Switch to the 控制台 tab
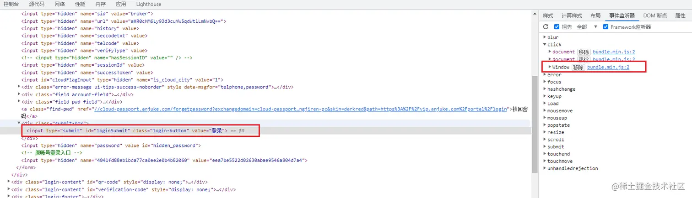692x198 pixels. [11, 4]
